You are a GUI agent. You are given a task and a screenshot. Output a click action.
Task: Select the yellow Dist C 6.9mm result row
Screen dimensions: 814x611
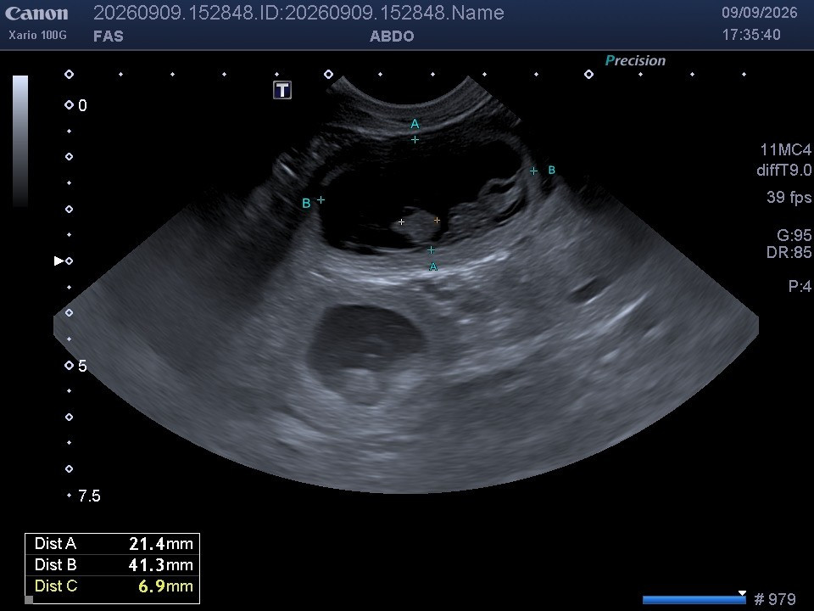112,586
